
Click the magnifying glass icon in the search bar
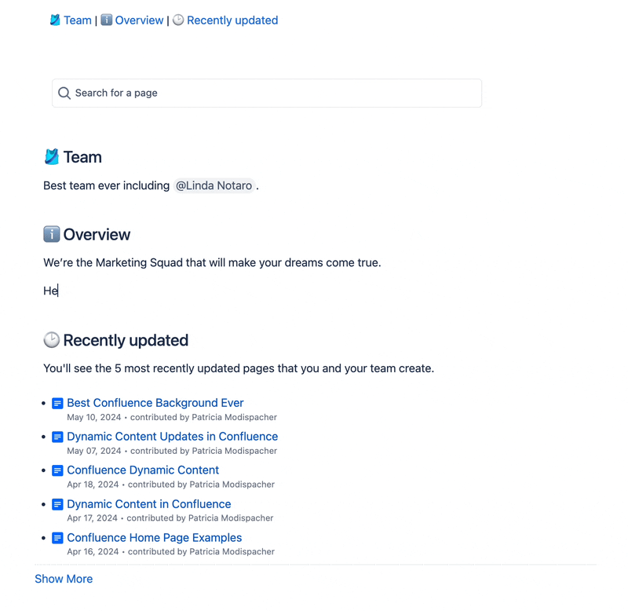[64, 93]
